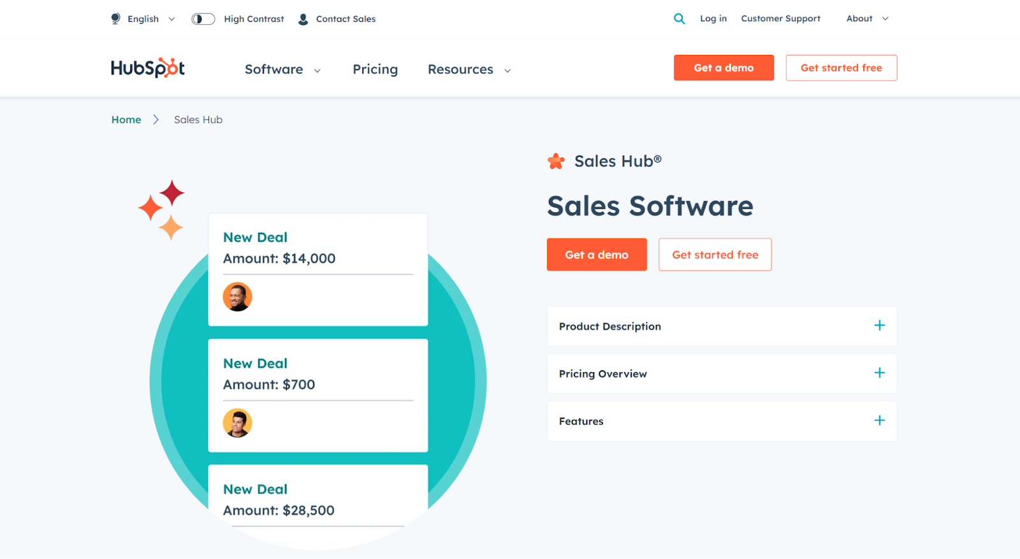Click Get started free below Sales Software
This screenshot has height=559, width=1020.
pyautogui.click(x=715, y=254)
